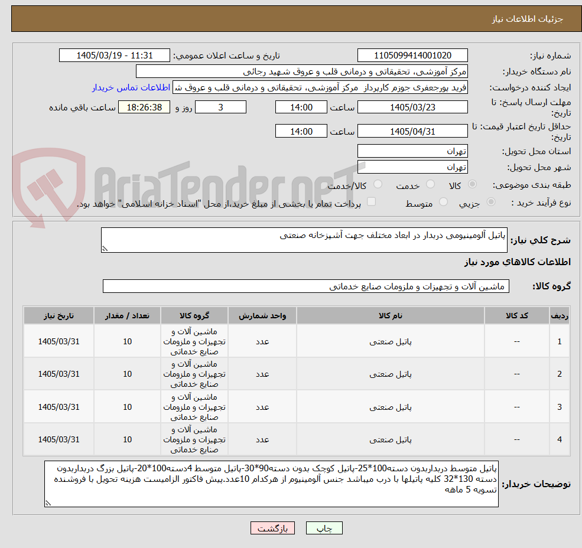Click the buyer notes textarea
The width and height of the screenshot is (582, 548).
[271, 484]
